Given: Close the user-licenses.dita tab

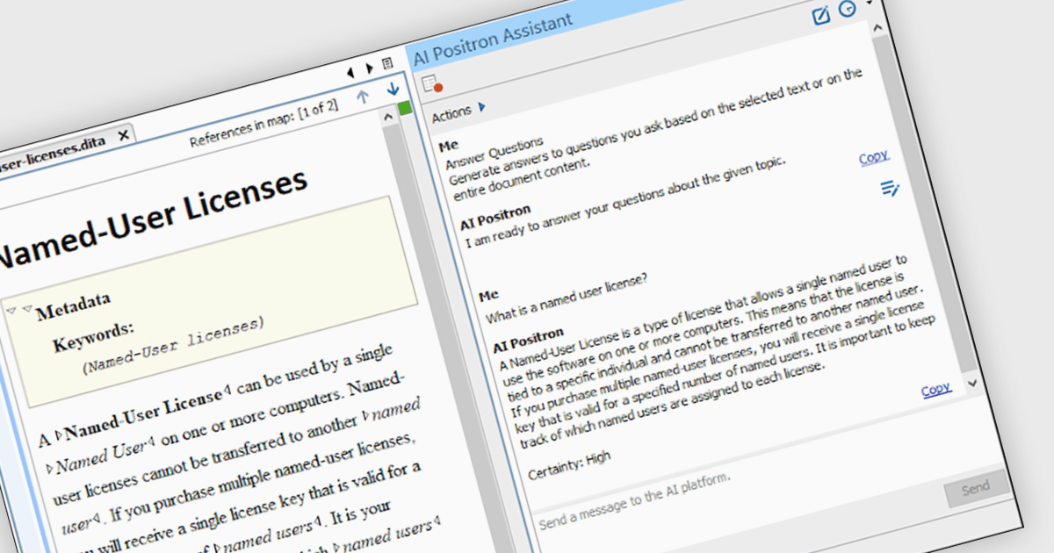Looking at the screenshot, I should click(124, 135).
